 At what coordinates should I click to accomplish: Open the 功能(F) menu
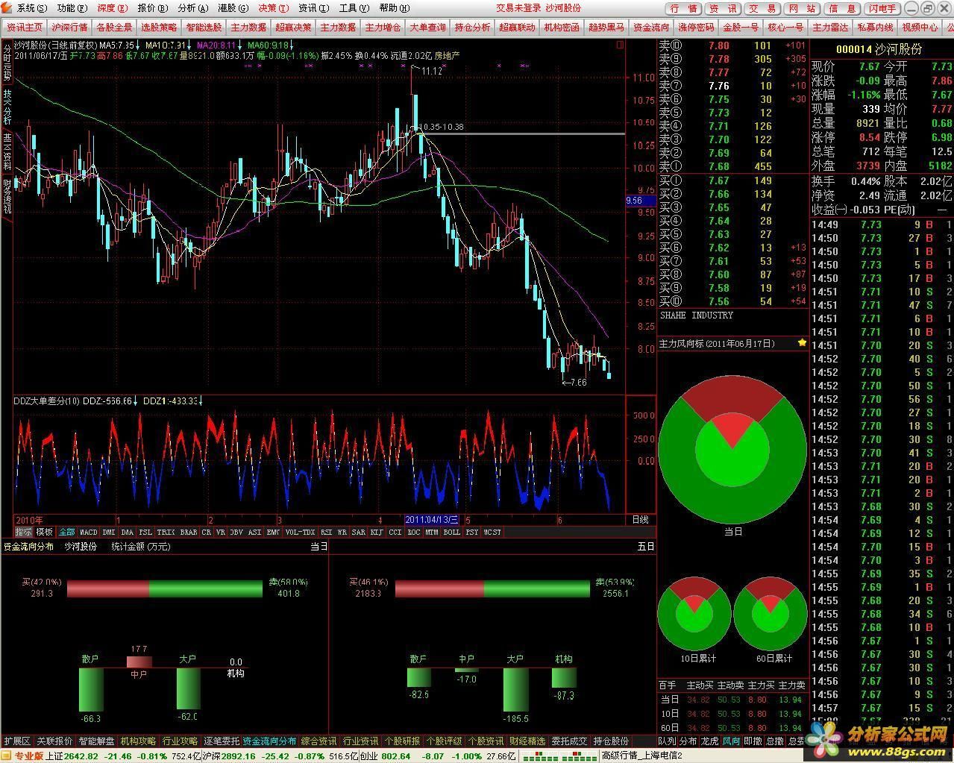(x=72, y=8)
